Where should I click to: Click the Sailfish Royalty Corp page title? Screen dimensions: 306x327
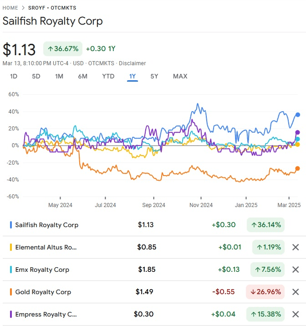[53, 21]
